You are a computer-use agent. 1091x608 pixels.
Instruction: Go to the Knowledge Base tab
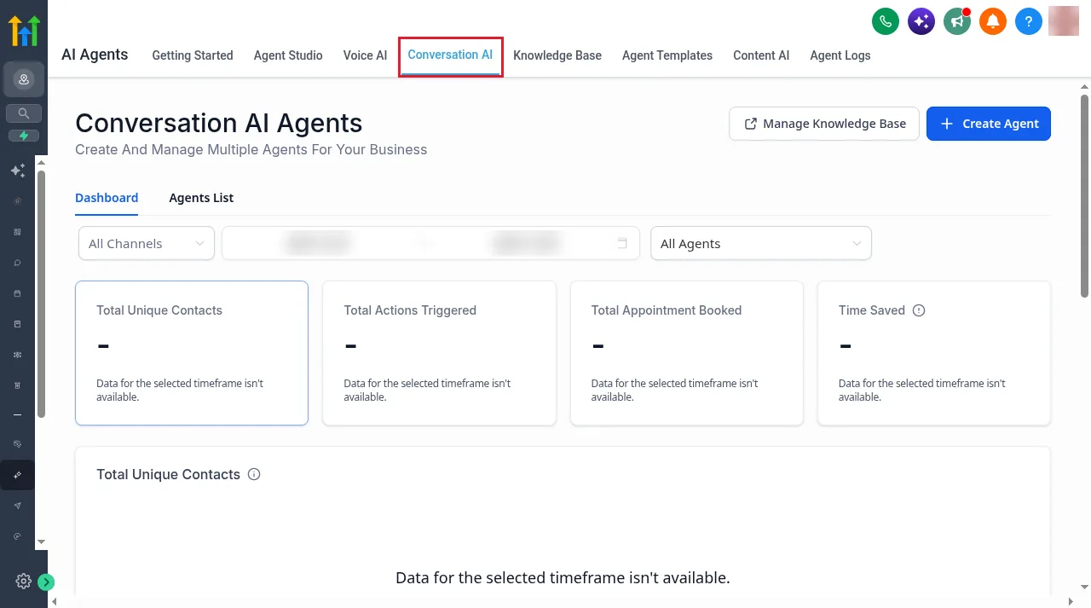tap(557, 55)
